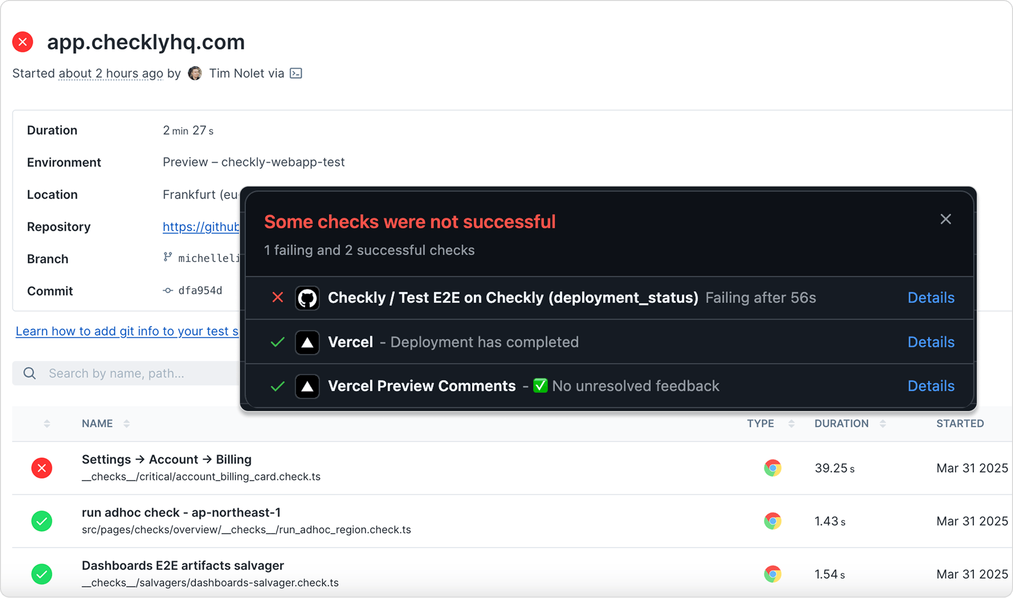Click the Vercel triangle icon in the Deployment row
1013x598 pixels.
(x=307, y=343)
